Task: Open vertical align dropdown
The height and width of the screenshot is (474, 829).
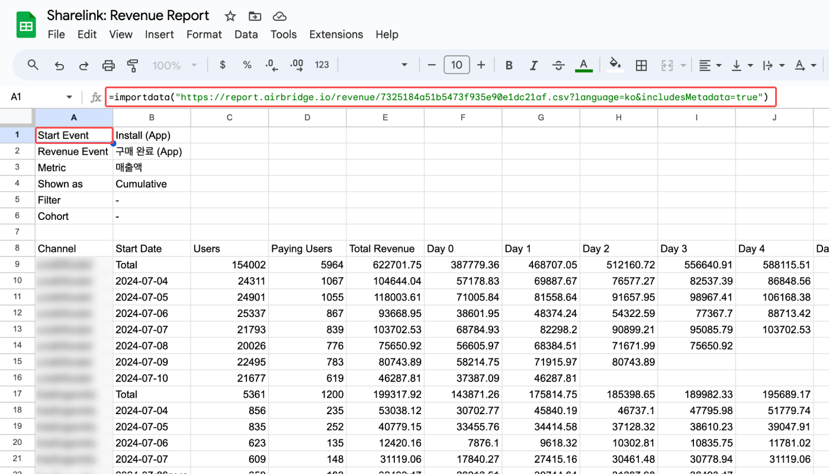Action: click(741, 65)
